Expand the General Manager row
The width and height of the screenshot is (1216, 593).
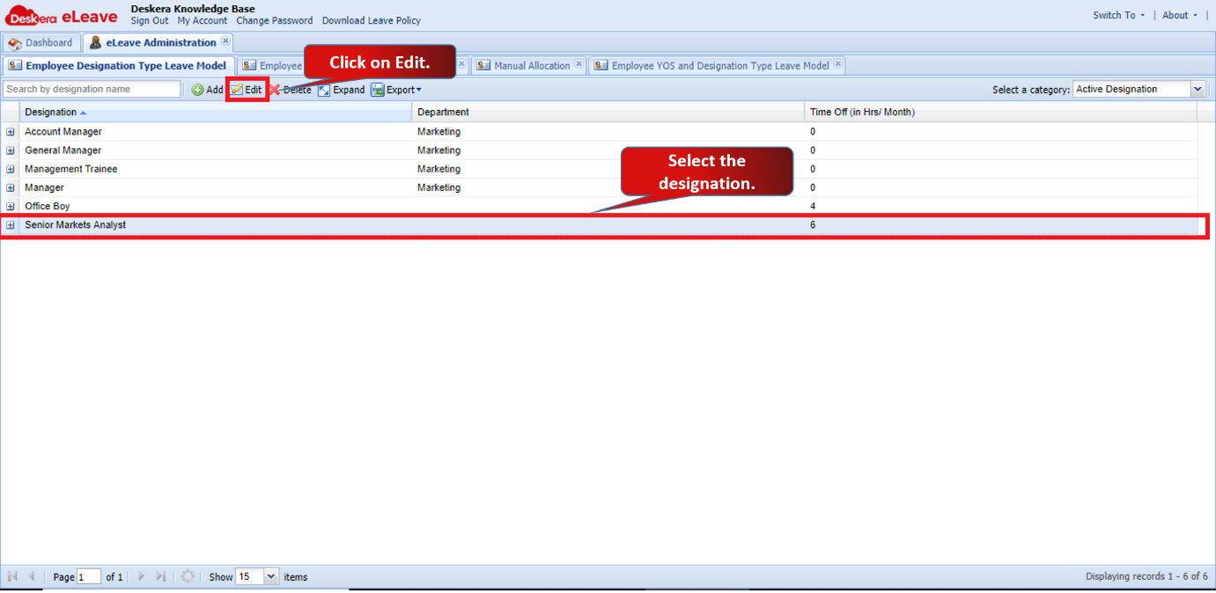coord(11,150)
